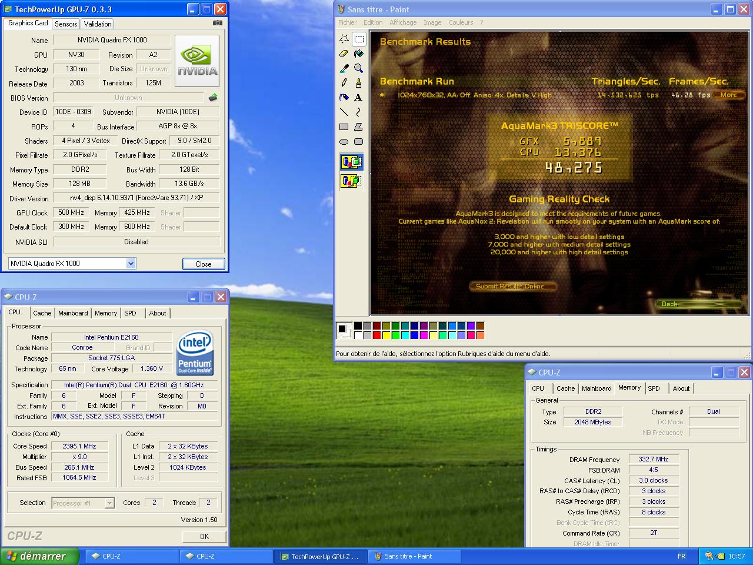The width and height of the screenshot is (753, 565).
Task: Pick the white color swatch in Paint palette
Action: [358, 335]
